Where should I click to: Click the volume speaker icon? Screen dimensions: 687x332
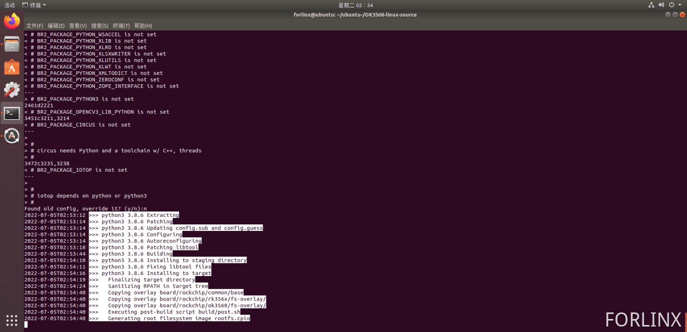click(661, 5)
